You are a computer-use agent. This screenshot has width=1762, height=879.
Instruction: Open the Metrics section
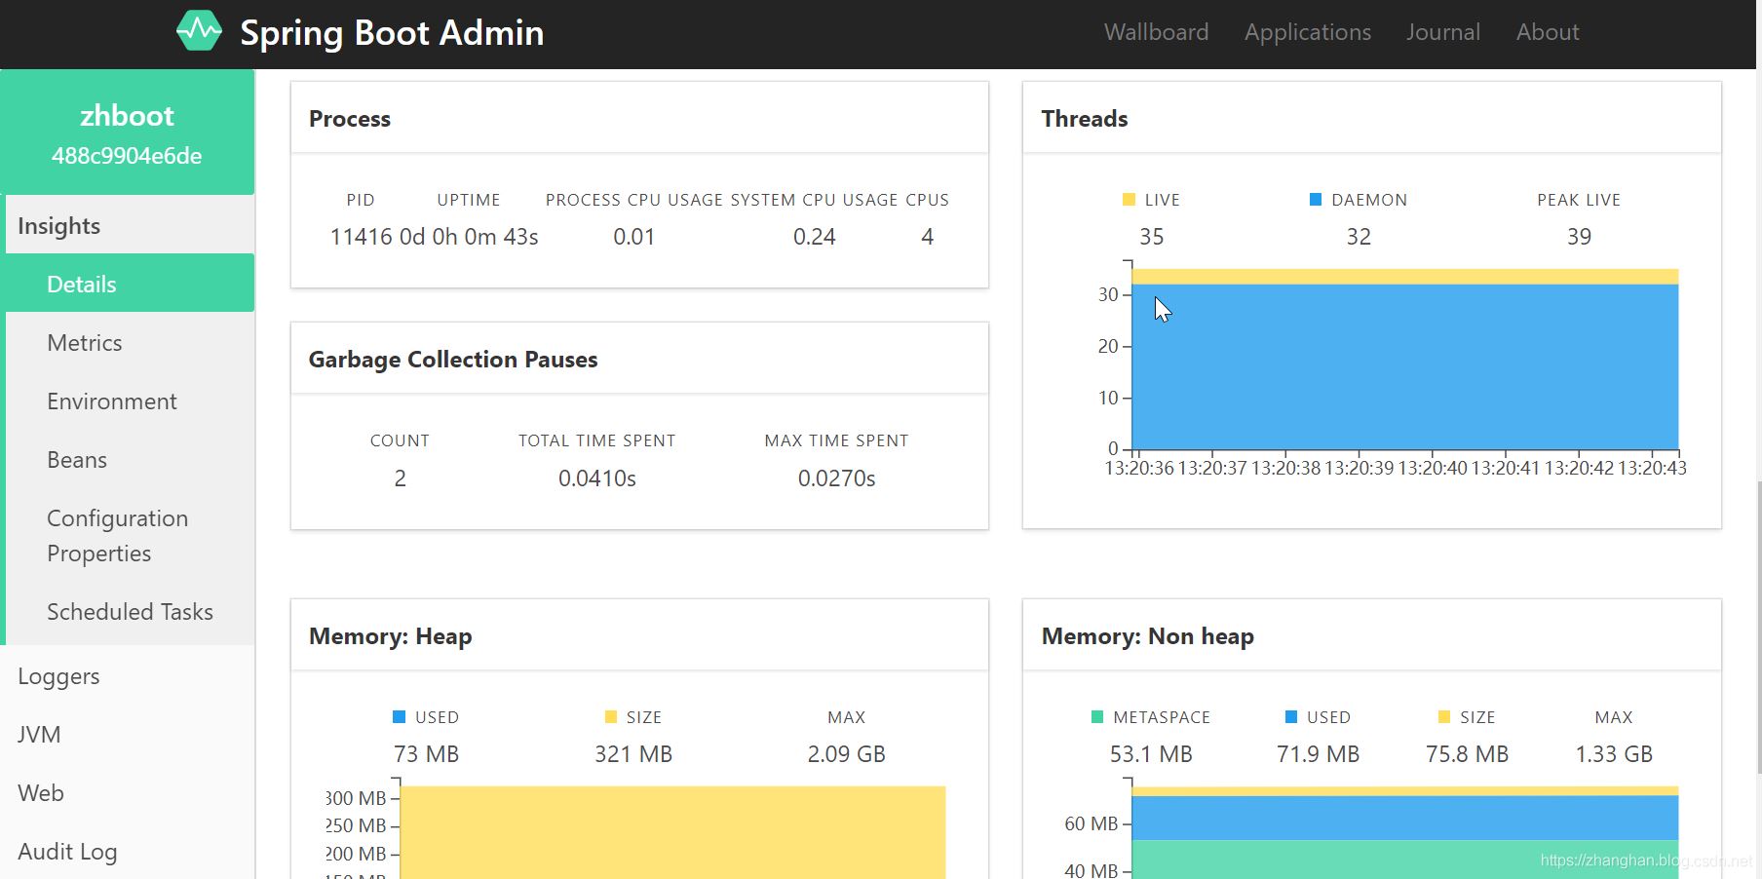tap(84, 342)
